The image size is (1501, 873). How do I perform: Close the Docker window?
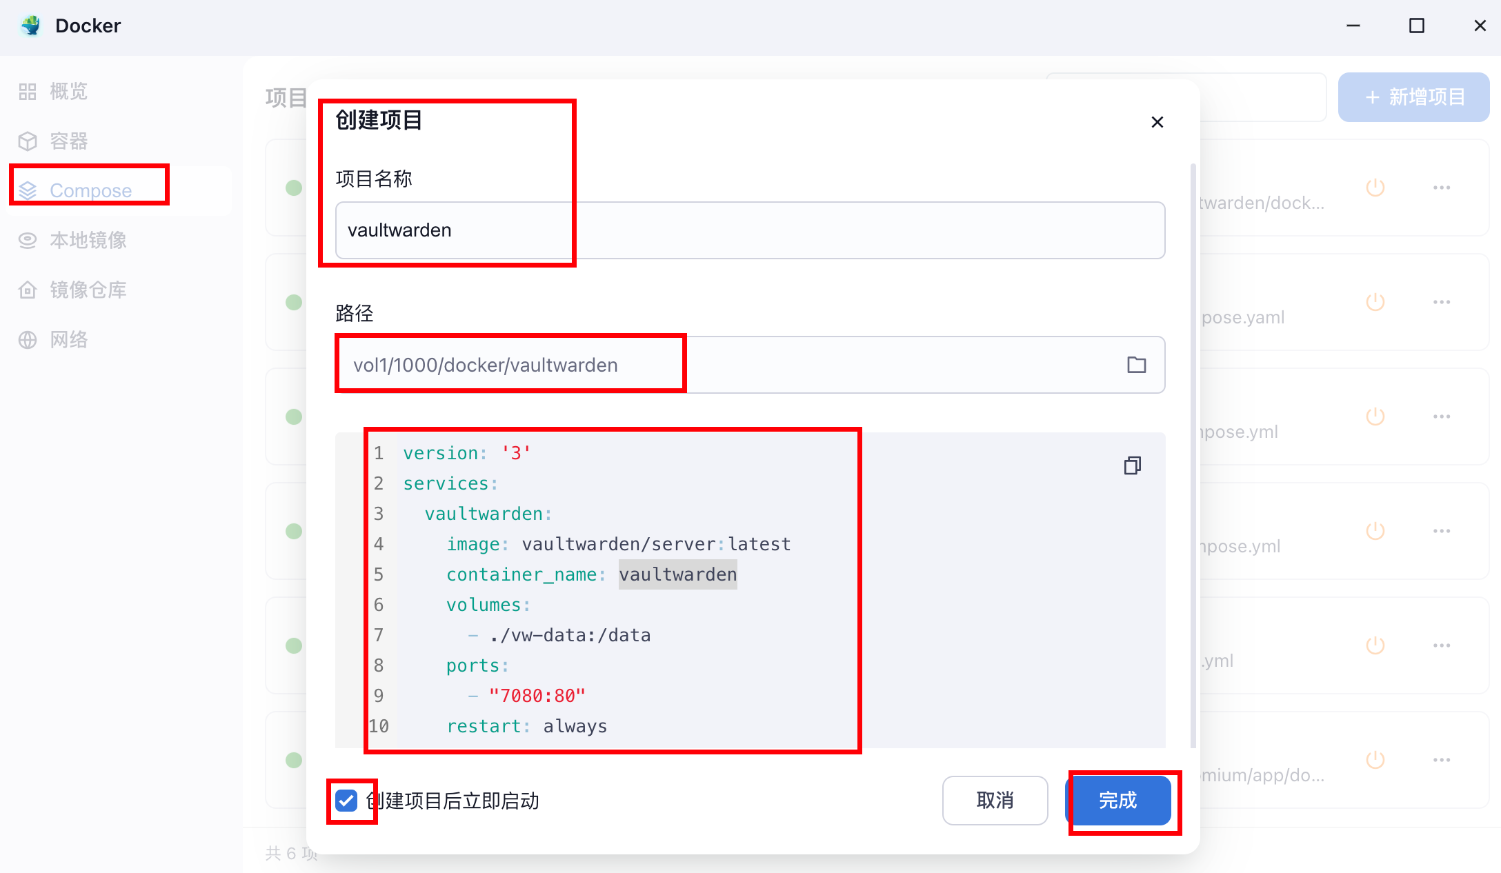click(1480, 26)
